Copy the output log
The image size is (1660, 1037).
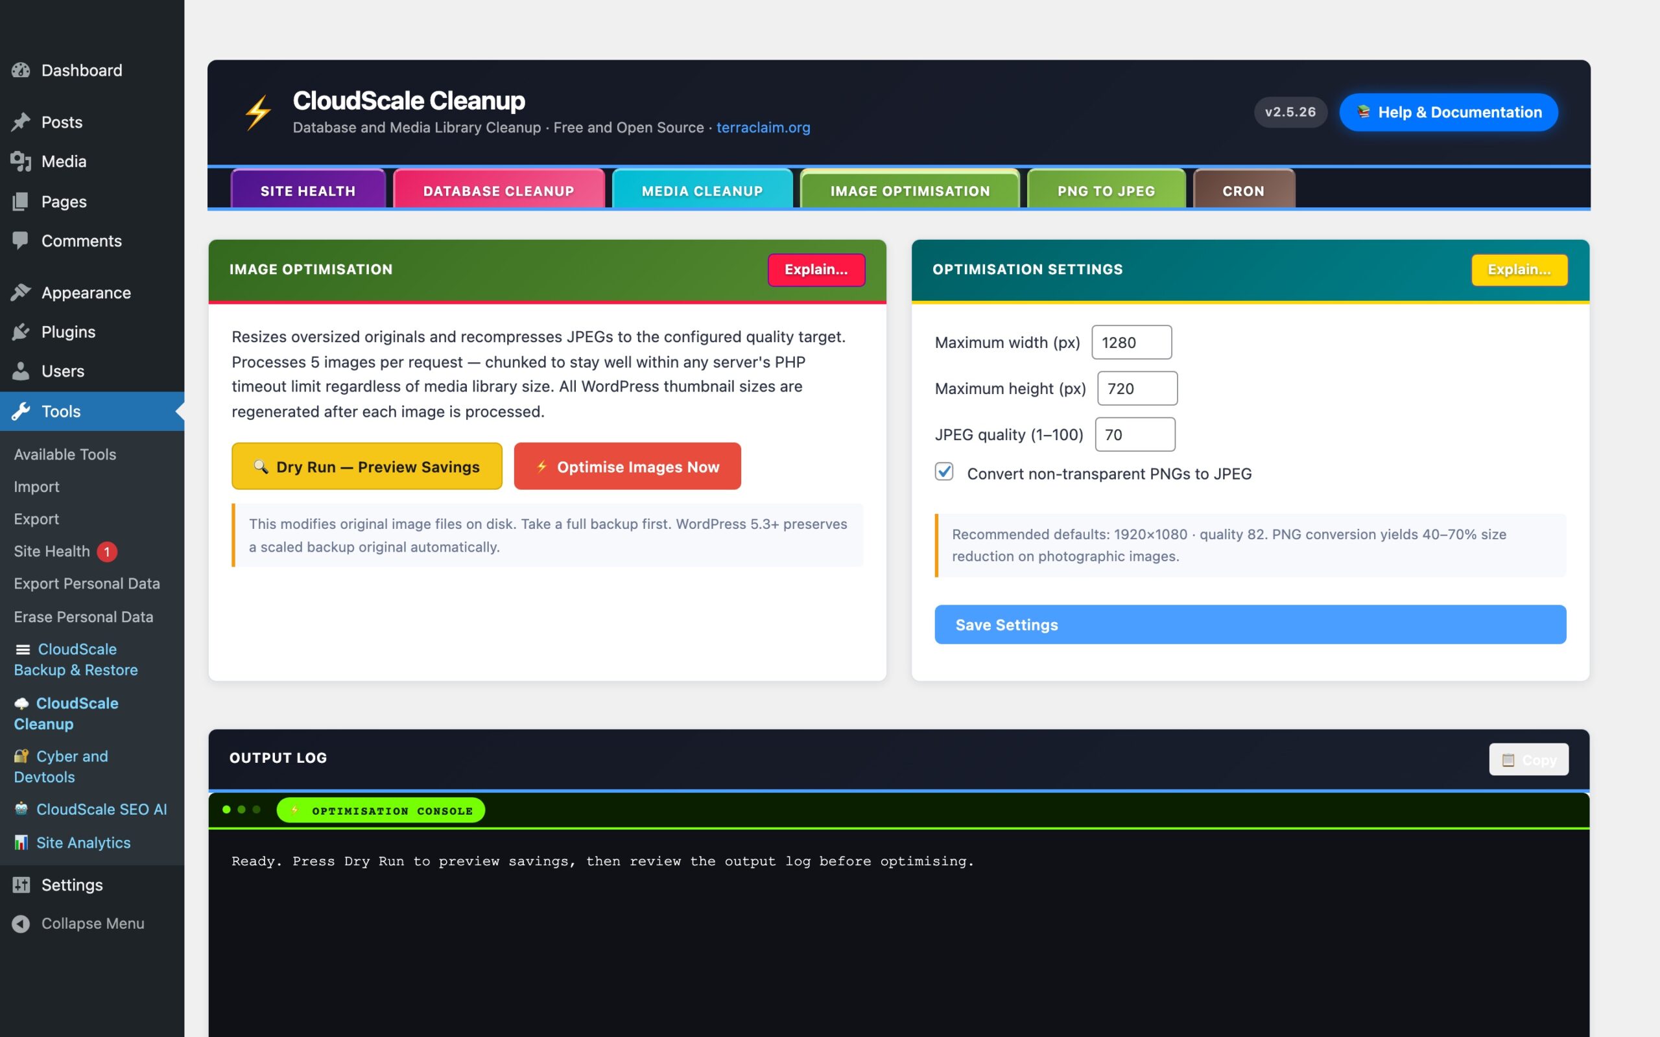(x=1528, y=759)
